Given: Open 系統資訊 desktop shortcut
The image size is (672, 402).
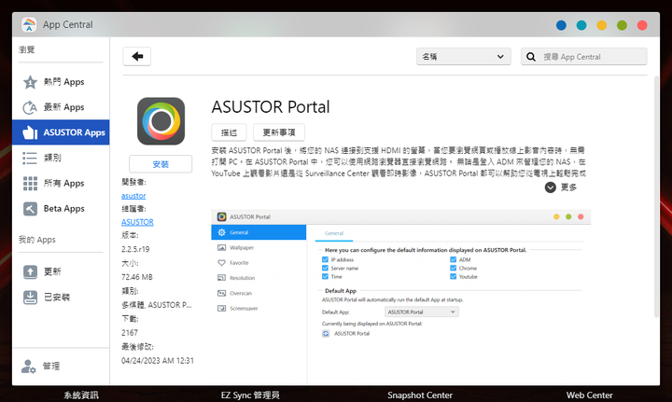Looking at the screenshot, I should coord(81,395).
